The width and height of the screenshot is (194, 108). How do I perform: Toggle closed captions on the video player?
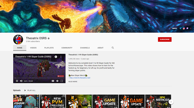[53, 81]
